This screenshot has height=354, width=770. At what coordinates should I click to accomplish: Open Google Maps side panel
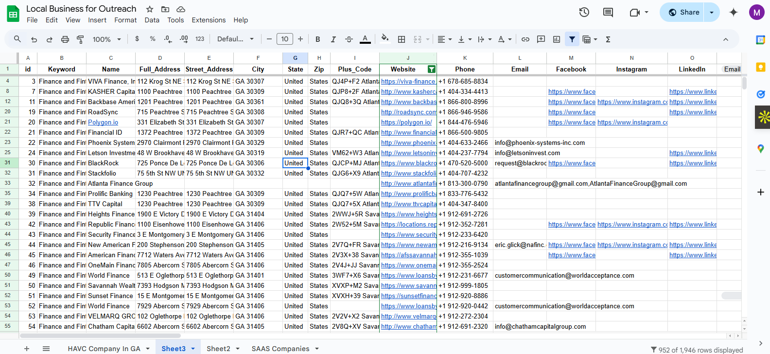click(761, 149)
